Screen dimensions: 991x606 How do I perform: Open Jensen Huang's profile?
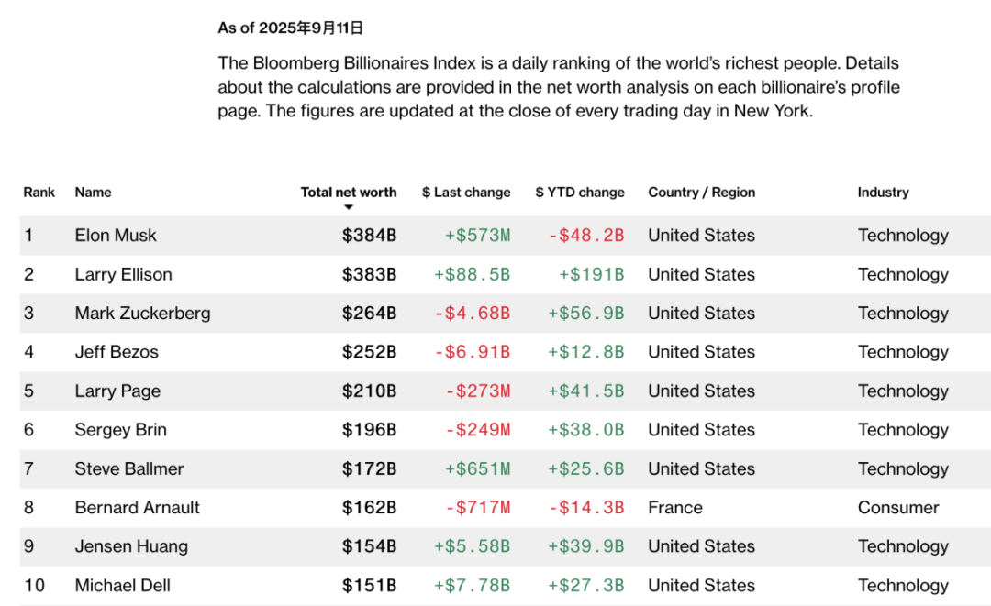pos(131,547)
